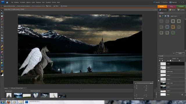Click the Applica button in Effetti

point(180,53)
